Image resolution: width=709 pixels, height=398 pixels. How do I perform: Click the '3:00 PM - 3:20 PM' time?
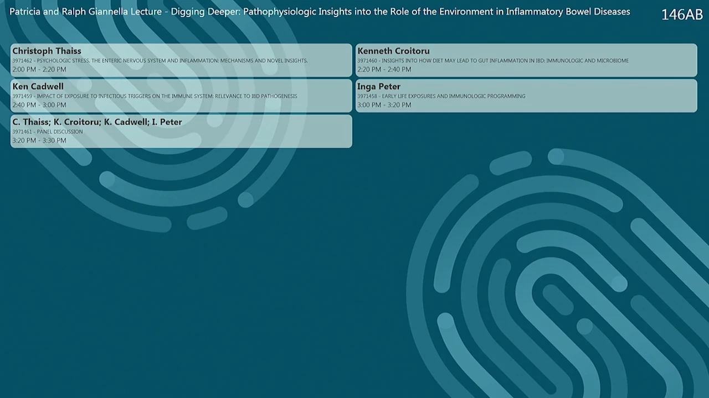(x=384, y=105)
